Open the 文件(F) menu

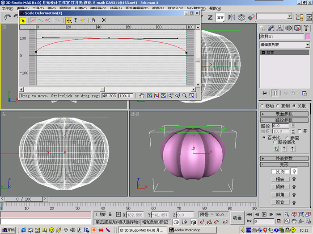(x=8, y=8)
